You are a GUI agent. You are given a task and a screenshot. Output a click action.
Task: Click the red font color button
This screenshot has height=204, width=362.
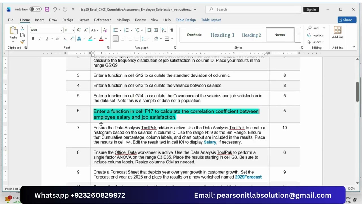[101, 39]
